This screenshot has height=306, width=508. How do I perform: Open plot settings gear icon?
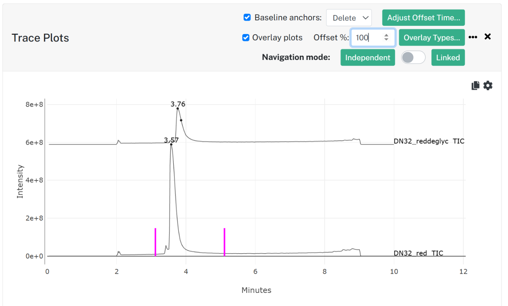pyautogui.click(x=488, y=85)
